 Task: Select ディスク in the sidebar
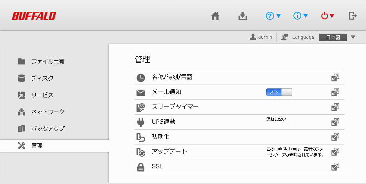42,78
